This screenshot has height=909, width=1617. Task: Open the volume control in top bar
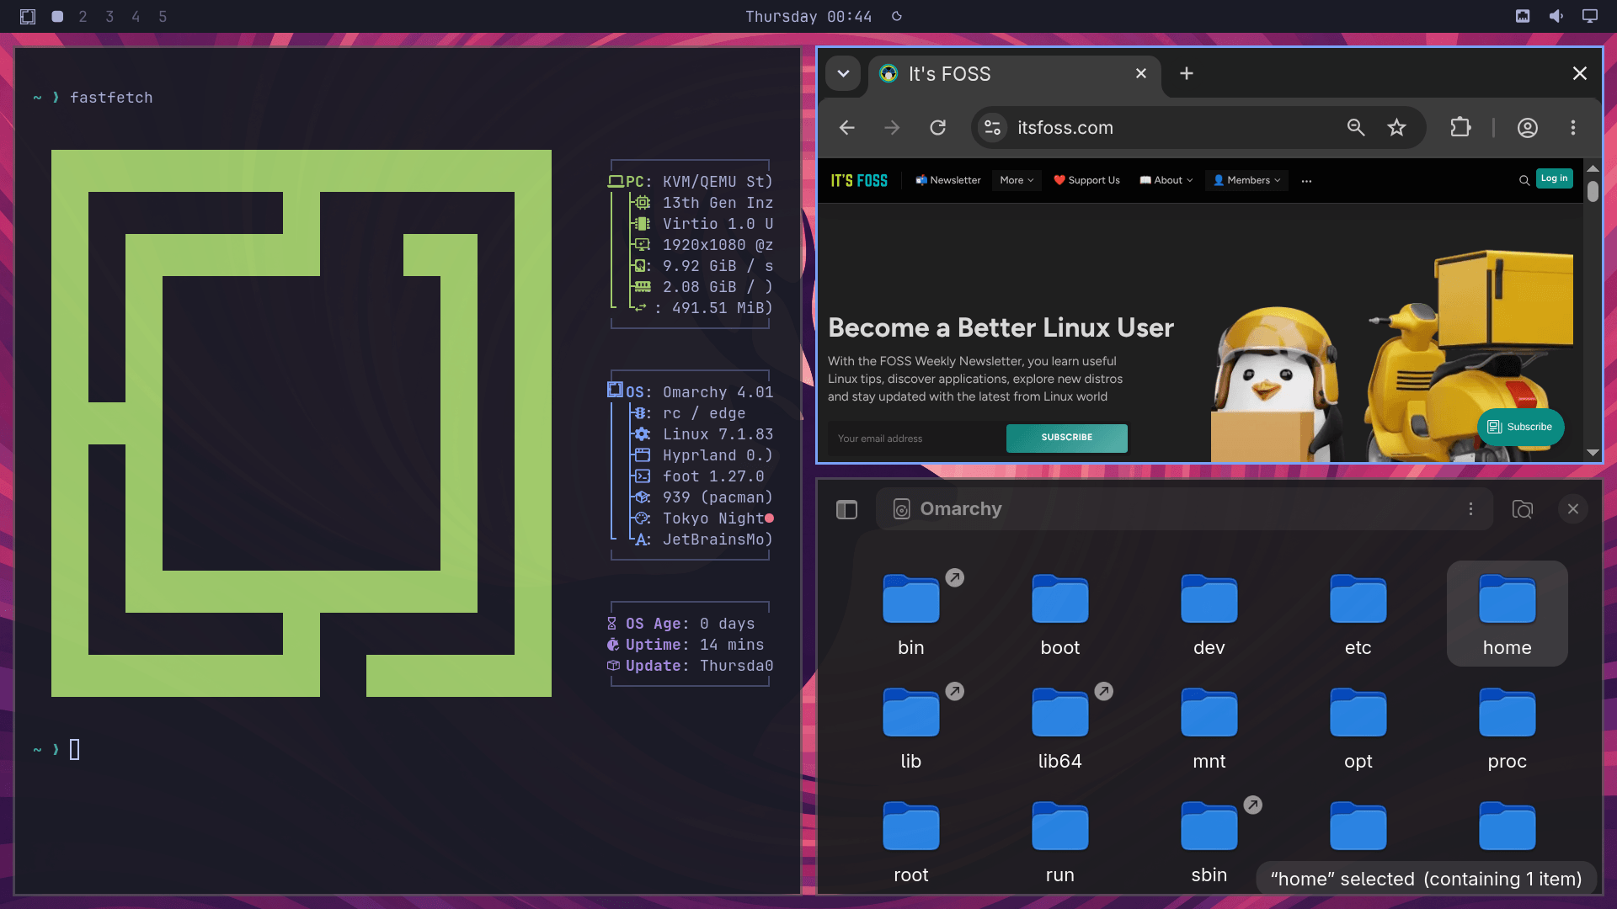pos(1556,16)
